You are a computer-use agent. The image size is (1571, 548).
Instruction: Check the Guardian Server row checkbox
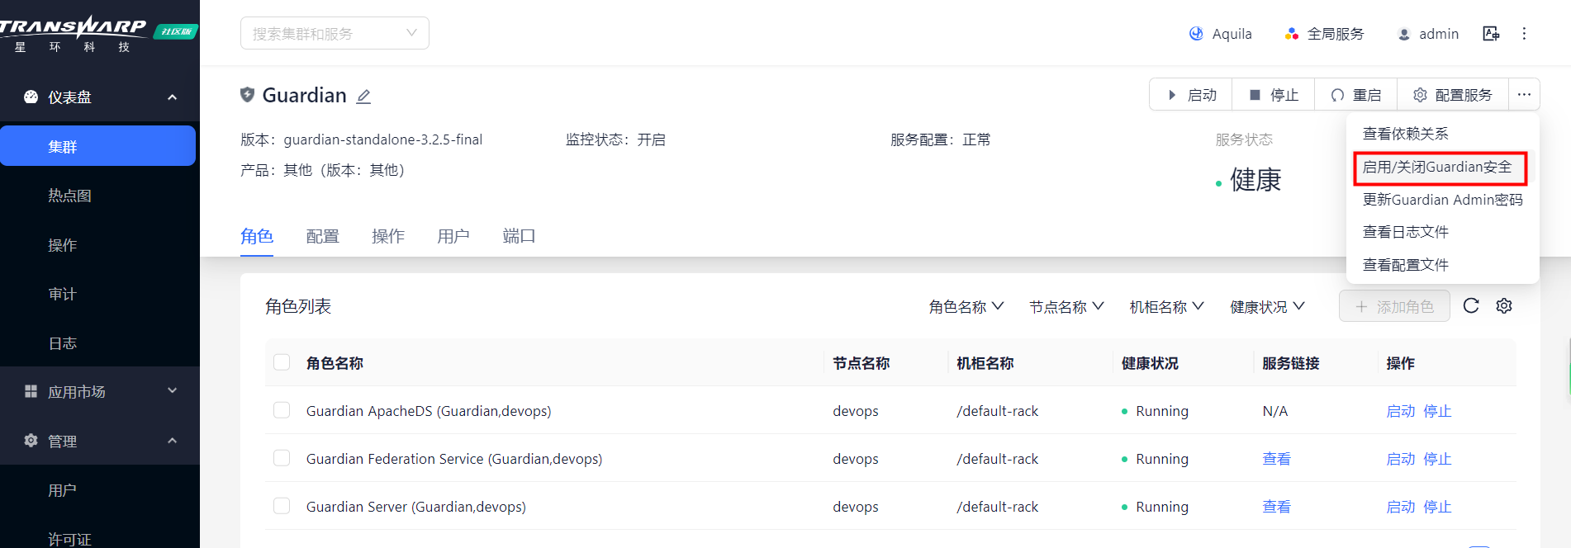(282, 506)
